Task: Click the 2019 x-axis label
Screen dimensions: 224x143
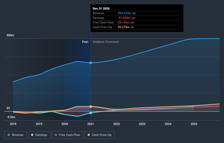Action: [x=39, y=124]
